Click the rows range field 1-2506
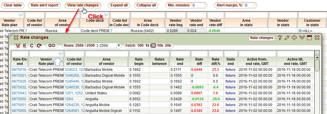This screenshot has height=114, width=327. point(106,46)
